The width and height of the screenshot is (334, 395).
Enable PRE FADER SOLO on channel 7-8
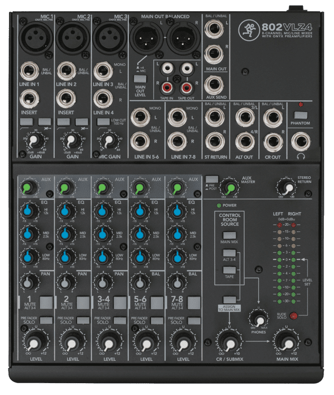click(194, 321)
